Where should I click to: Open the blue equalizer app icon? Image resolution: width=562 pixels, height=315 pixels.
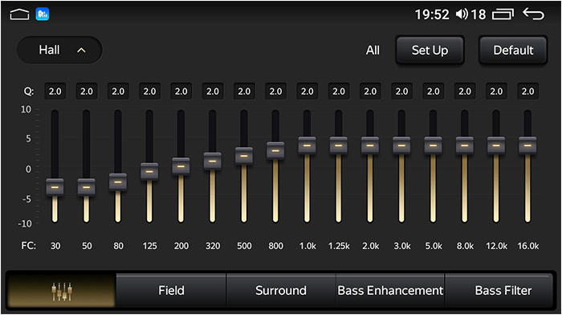pyautogui.click(x=43, y=14)
